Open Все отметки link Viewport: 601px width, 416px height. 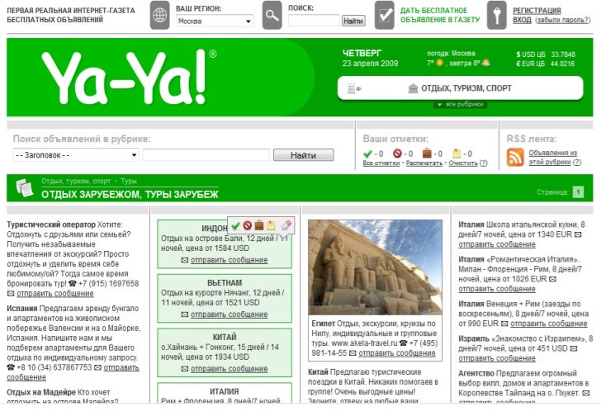pyautogui.click(x=381, y=163)
